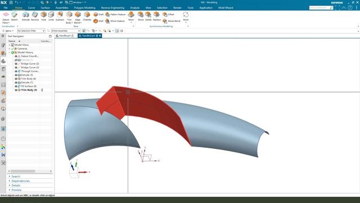This screenshot has width=360, height=203.
Task: Open the History clock sidebar icon
Action: [x=3, y=139]
